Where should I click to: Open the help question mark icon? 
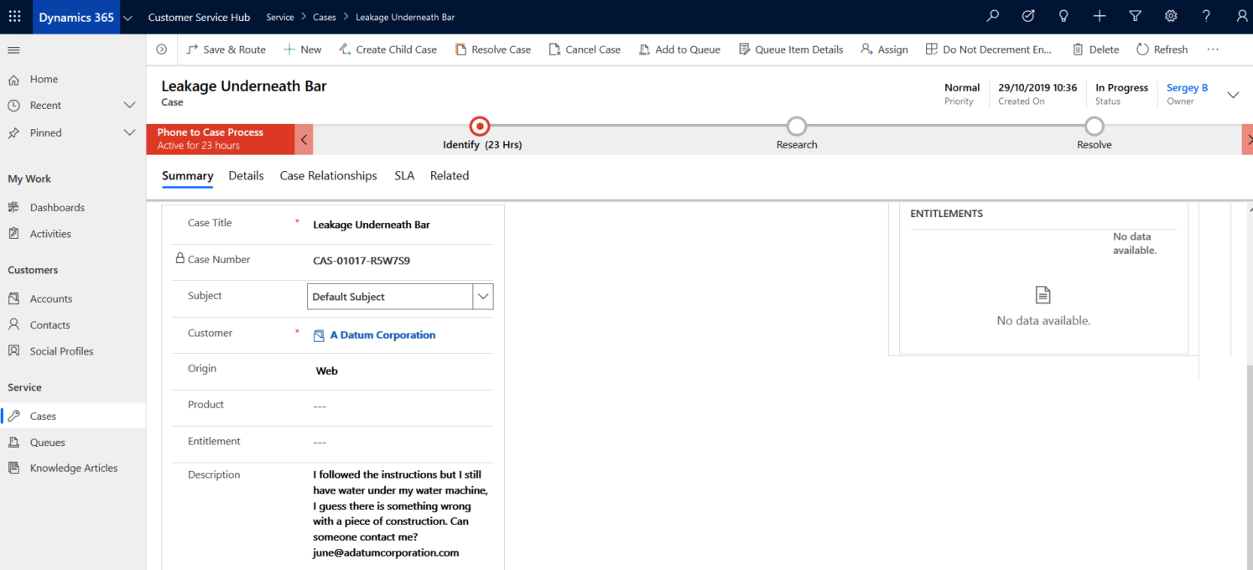pyautogui.click(x=1206, y=16)
